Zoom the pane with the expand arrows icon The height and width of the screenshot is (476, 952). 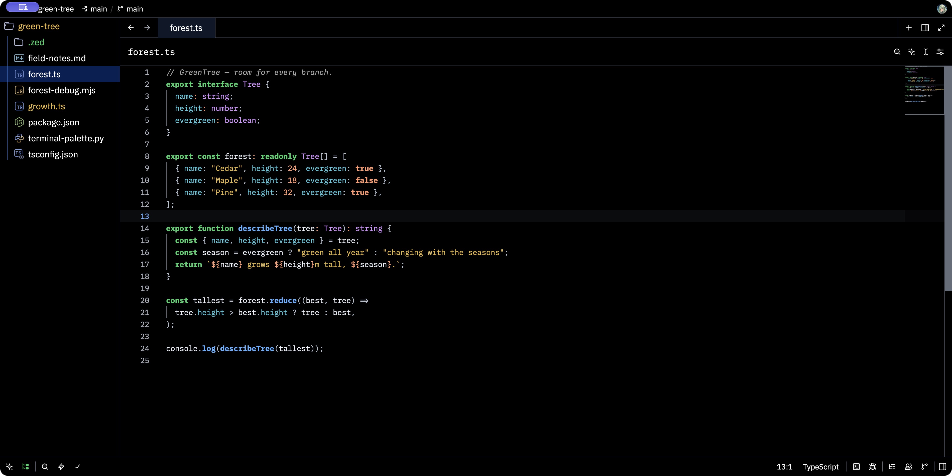pyautogui.click(x=941, y=28)
